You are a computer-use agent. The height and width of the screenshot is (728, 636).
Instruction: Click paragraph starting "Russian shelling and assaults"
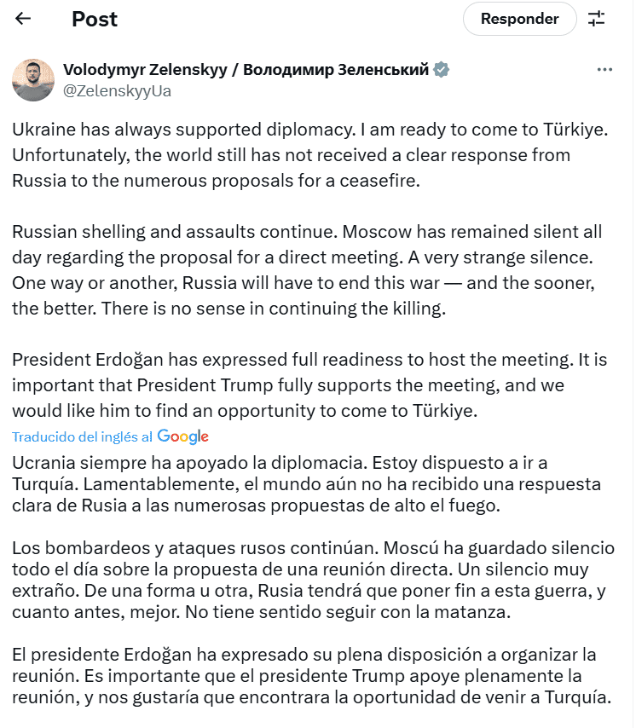click(x=307, y=269)
